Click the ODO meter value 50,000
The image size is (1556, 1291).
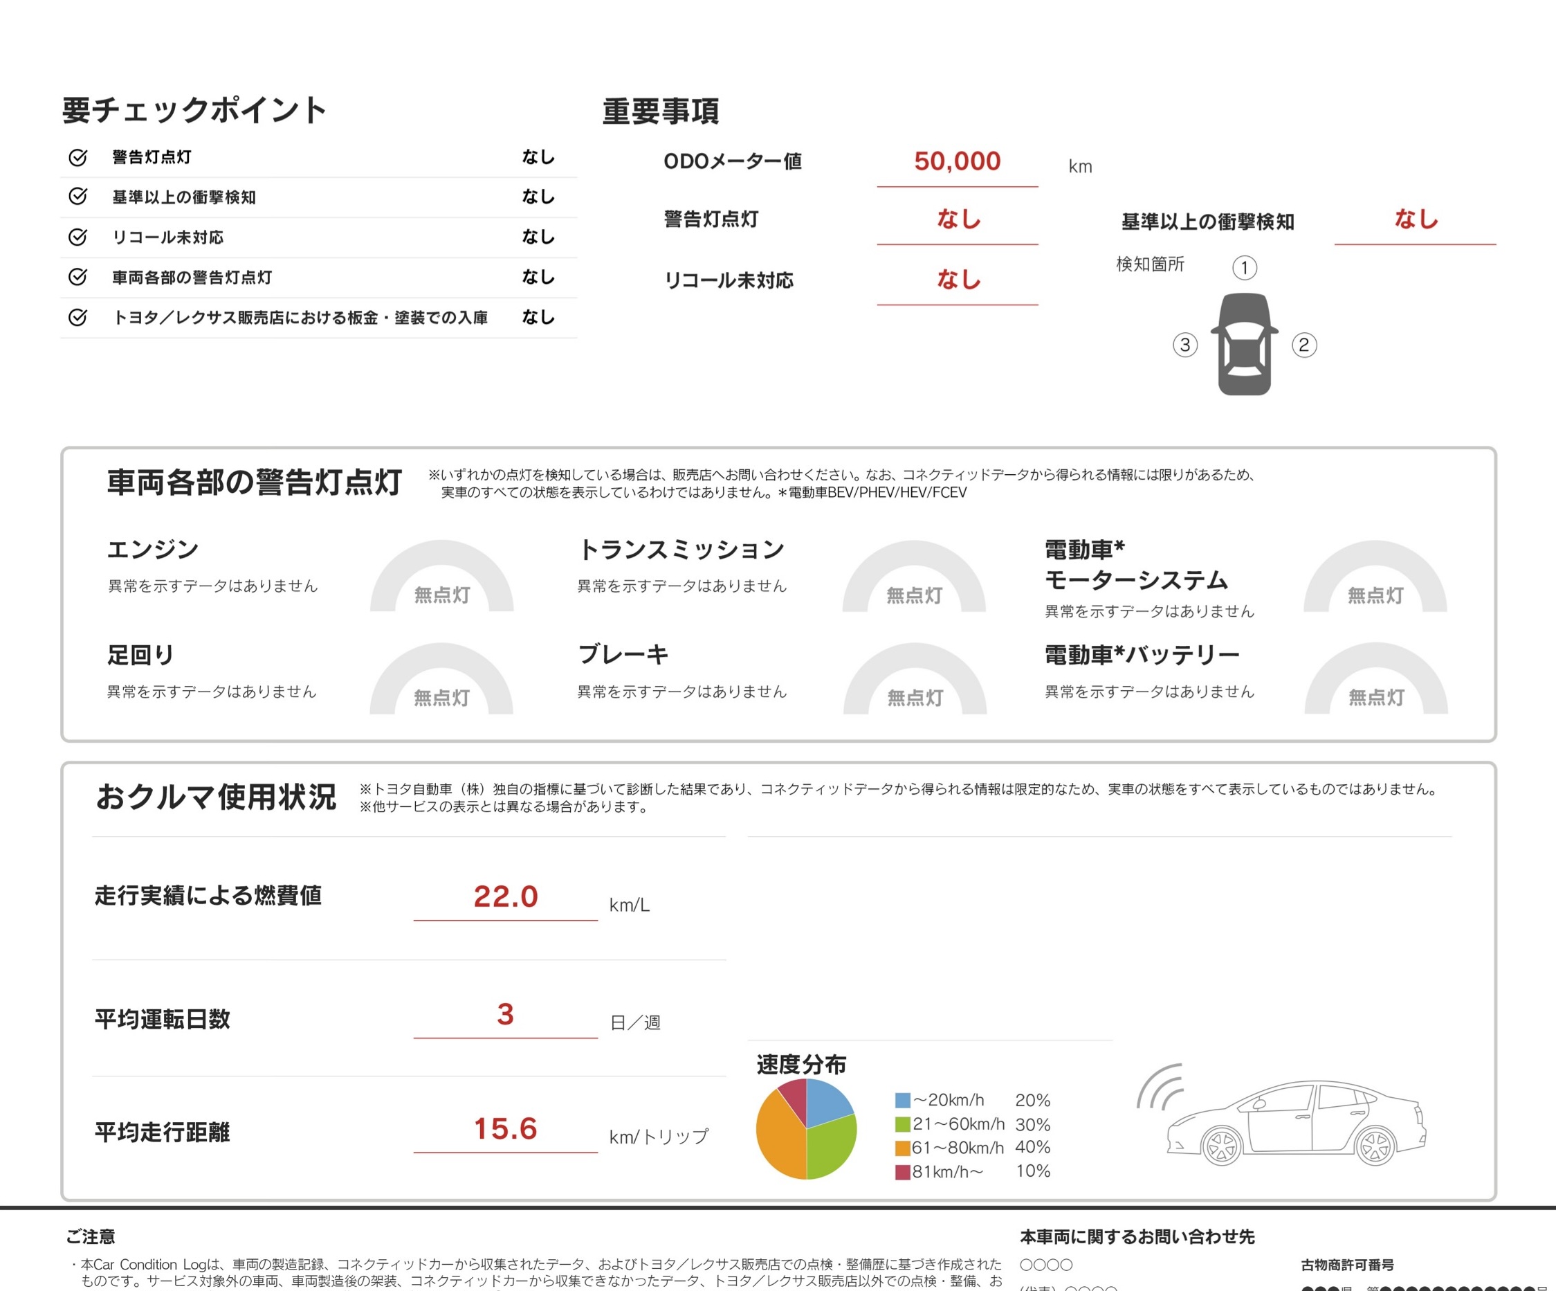coord(957,161)
